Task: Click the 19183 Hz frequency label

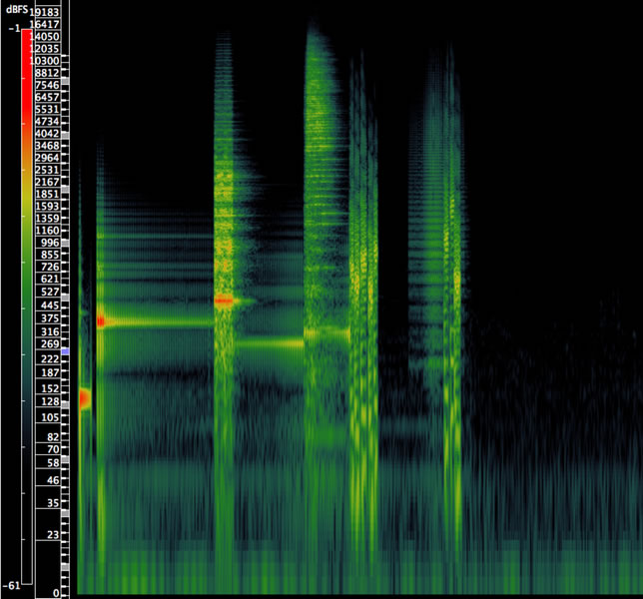Action: tap(47, 11)
